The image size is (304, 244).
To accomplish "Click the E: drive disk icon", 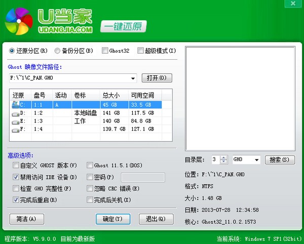I will (x=16, y=122).
